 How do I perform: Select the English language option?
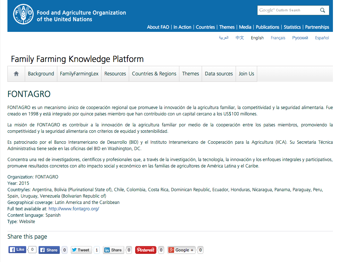tap(257, 38)
